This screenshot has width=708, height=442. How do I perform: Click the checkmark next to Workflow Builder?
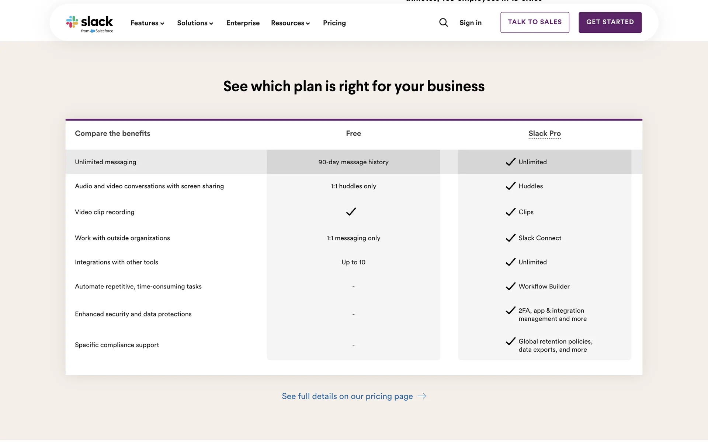coord(510,286)
